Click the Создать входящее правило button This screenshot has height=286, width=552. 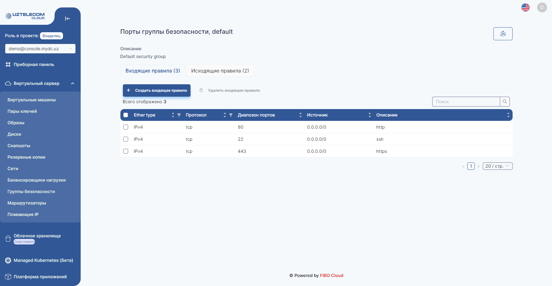[157, 90]
